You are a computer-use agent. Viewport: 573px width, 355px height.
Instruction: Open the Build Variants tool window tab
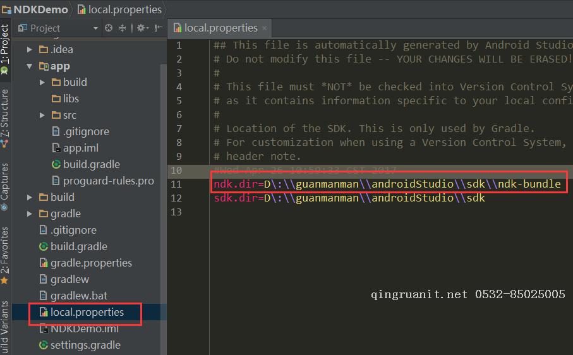pos(5,327)
